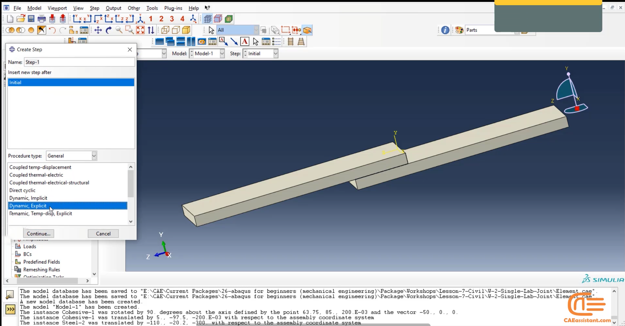The image size is (625, 326).
Task: Open the drag-selection rectangle shape options
Action: (x=286, y=30)
